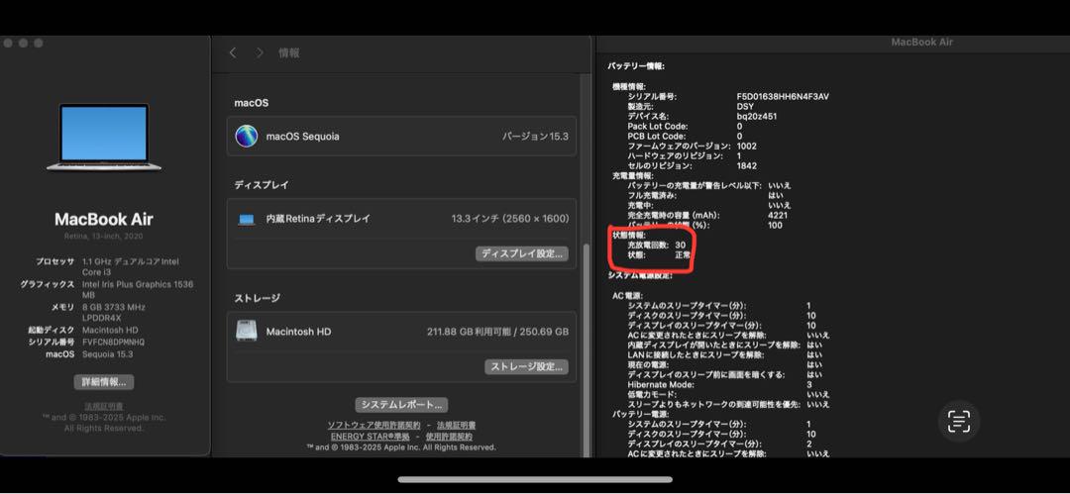
Task: Select Macintosh HD storage label
Action: tap(298, 332)
